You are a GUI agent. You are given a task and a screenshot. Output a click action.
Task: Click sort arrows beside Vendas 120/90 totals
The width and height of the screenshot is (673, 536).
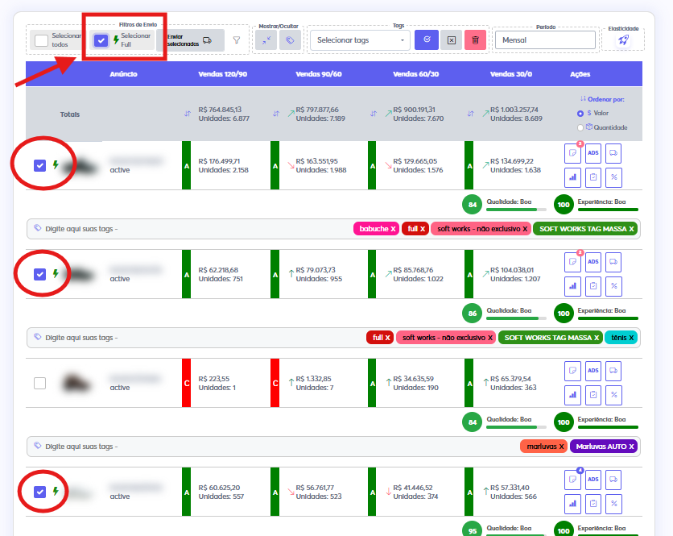tap(188, 114)
